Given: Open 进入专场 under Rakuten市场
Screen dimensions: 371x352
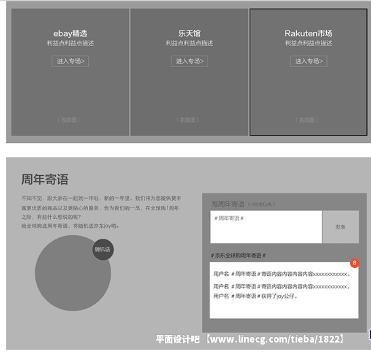Looking at the screenshot, I should [309, 61].
